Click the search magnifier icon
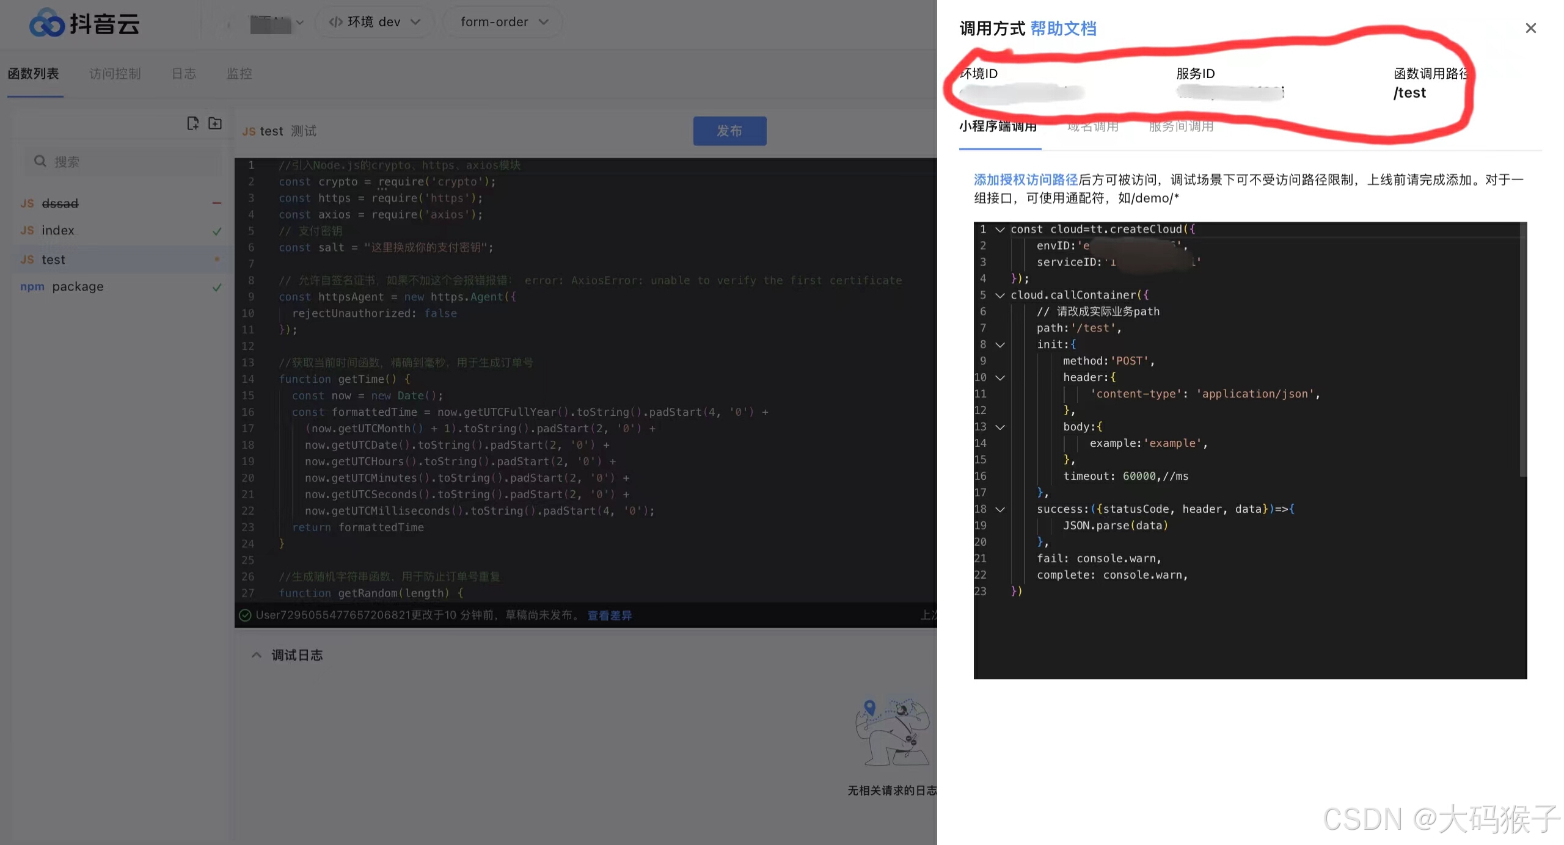 40,161
